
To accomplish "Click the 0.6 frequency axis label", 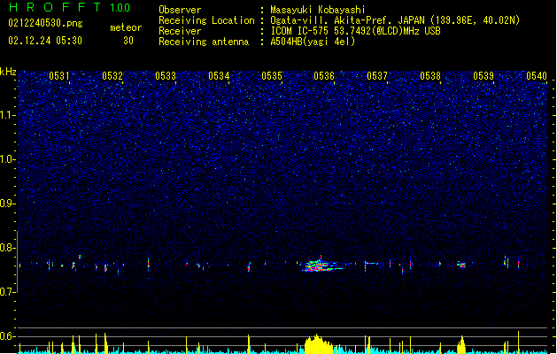I will tap(8, 336).
